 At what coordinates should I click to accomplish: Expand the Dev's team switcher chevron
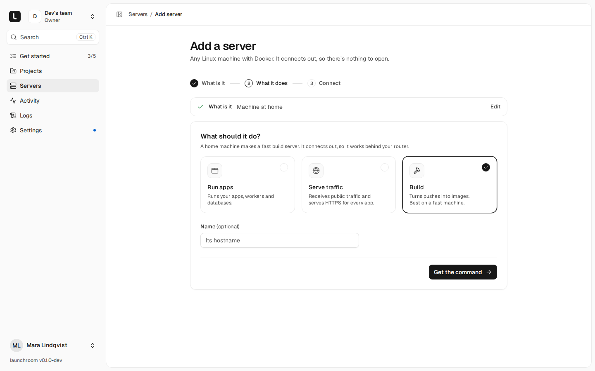(x=93, y=16)
